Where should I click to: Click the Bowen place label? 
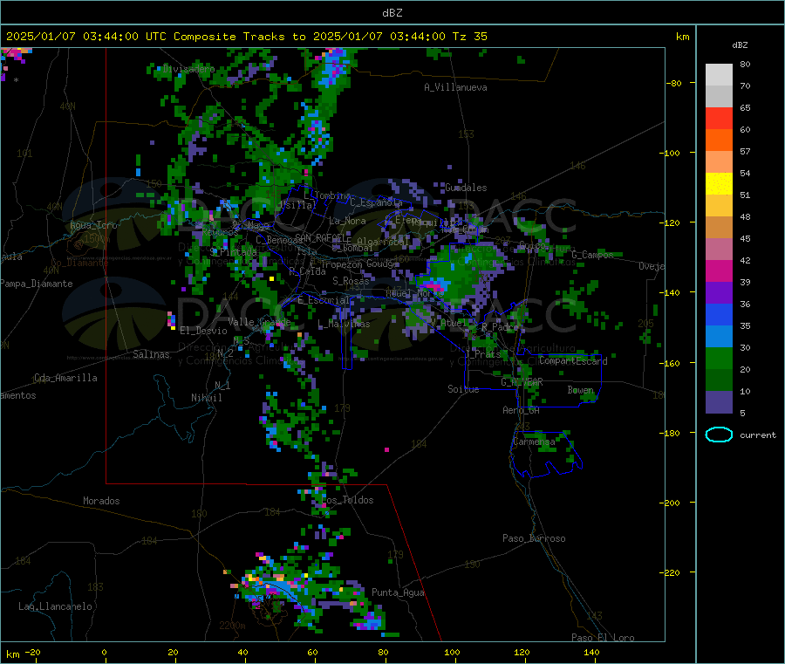pyautogui.click(x=581, y=390)
